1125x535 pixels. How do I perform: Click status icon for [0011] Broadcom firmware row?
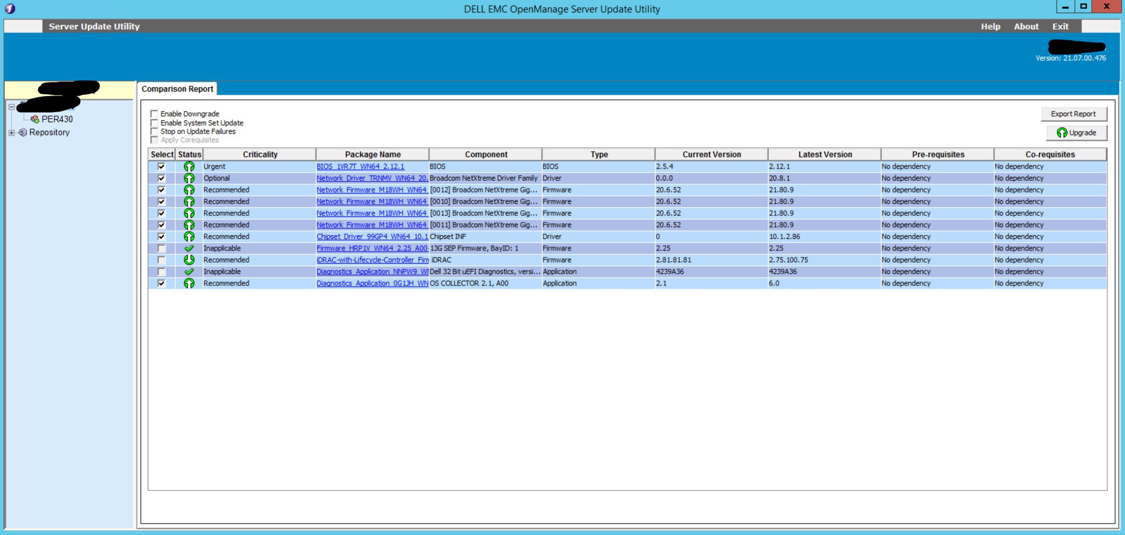pyautogui.click(x=189, y=225)
